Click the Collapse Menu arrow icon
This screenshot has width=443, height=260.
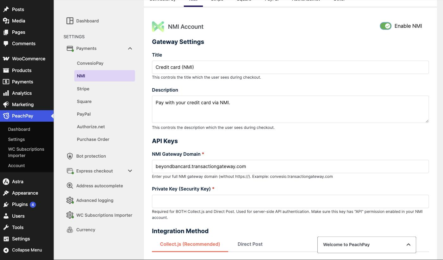[6, 250]
